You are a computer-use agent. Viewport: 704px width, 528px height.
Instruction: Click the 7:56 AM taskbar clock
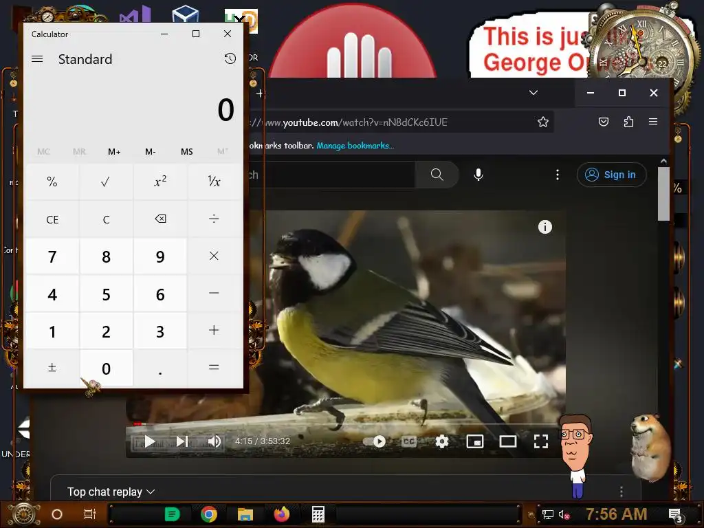click(x=616, y=514)
